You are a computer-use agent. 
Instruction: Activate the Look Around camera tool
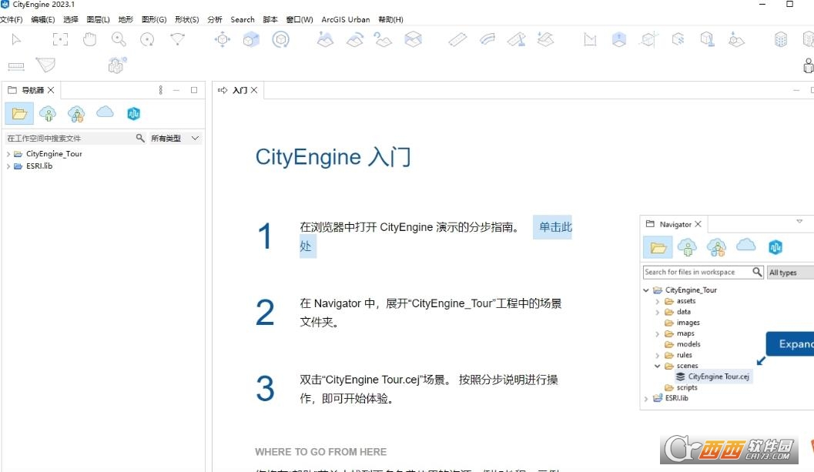(177, 39)
